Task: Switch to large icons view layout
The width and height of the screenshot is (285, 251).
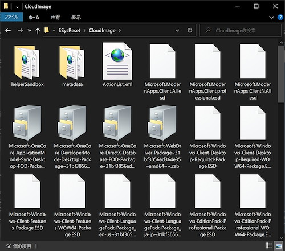Action: point(279,246)
